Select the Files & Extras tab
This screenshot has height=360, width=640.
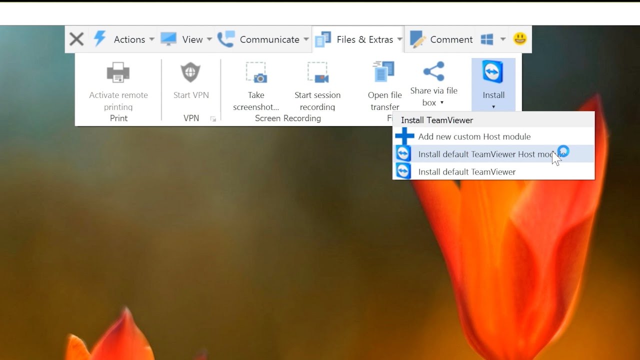tap(365, 39)
